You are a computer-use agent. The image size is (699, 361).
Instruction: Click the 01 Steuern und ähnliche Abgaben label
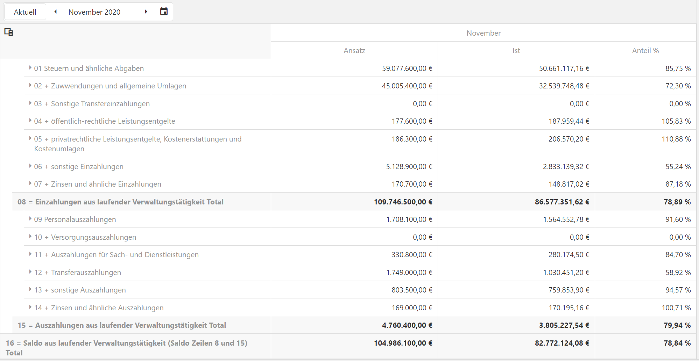(x=89, y=68)
